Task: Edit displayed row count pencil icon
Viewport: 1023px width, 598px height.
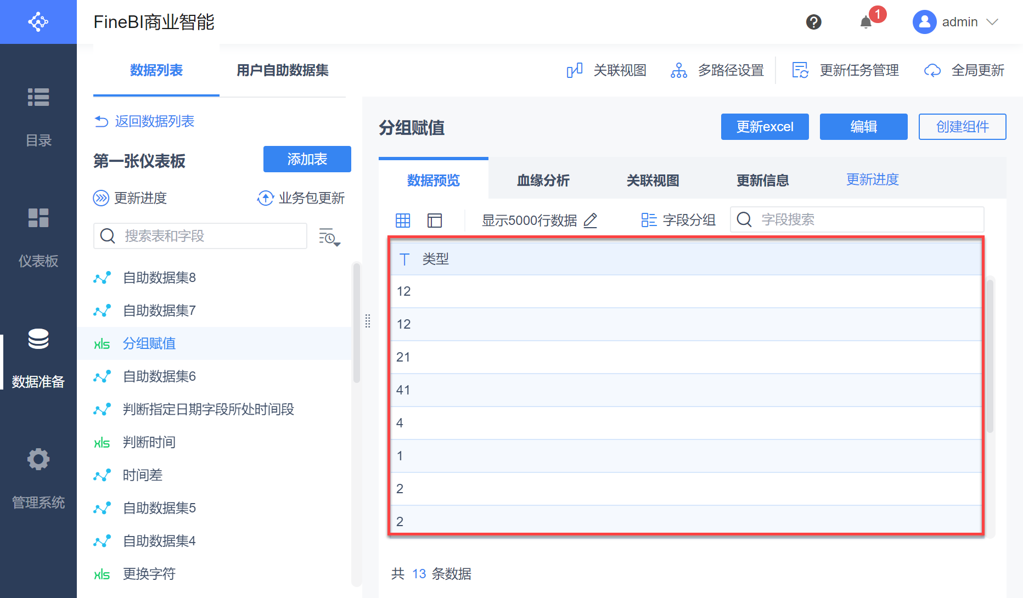Action: click(591, 221)
